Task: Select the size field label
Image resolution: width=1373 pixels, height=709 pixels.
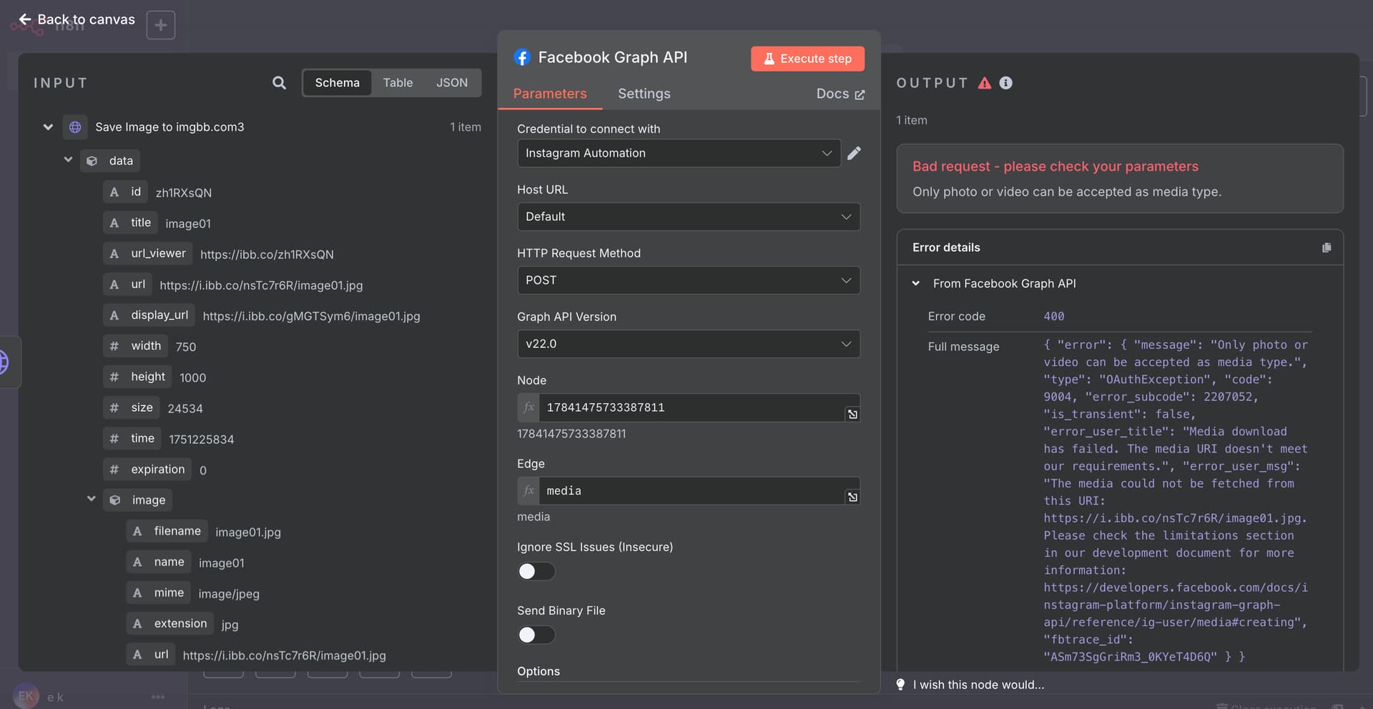Action: [x=142, y=407]
